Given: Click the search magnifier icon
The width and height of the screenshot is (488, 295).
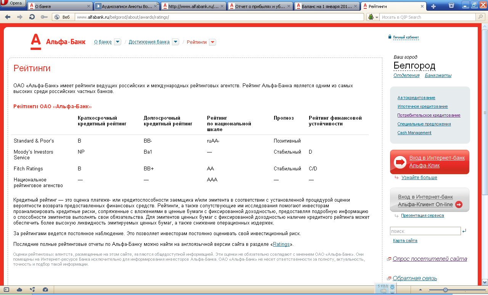Looking at the screenshot, I should [481, 17].
